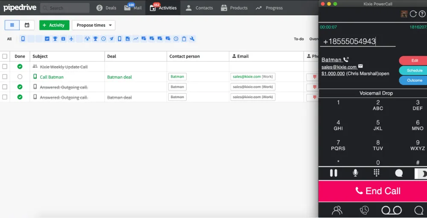Open $1,000,000 deal link in Kixie
This screenshot has height=218, width=427.
(x=333, y=74)
